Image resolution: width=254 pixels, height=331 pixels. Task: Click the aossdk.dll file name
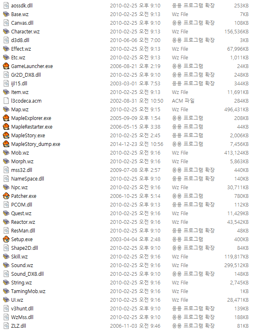click(x=22, y=5)
